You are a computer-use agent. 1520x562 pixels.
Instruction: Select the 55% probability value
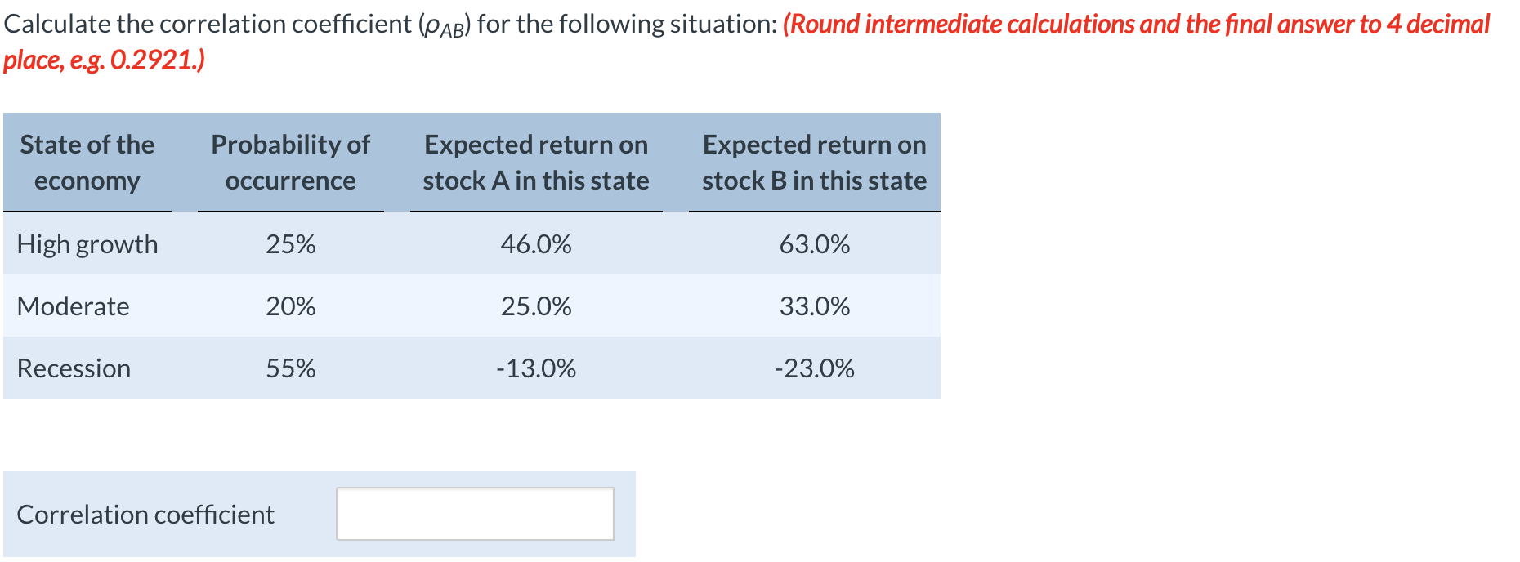pyautogui.click(x=291, y=368)
